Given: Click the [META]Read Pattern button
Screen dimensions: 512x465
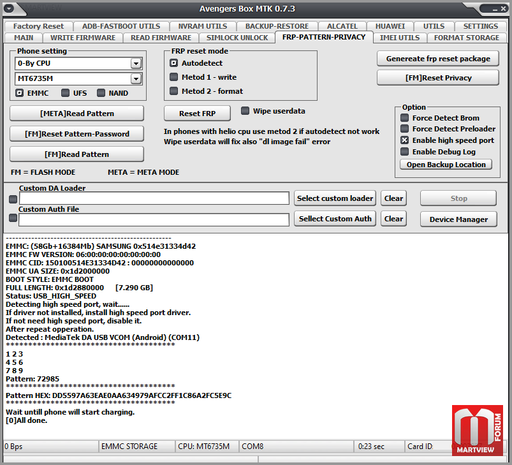Looking at the screenshot, I should click(77, 114).
